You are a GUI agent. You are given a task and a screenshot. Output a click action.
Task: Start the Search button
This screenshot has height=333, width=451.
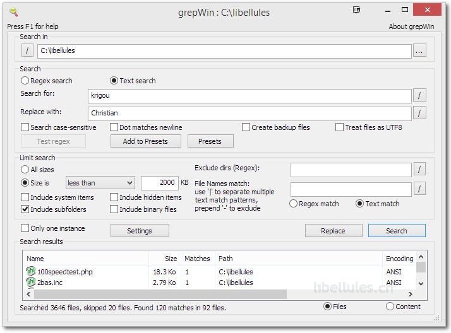[397, 231]
